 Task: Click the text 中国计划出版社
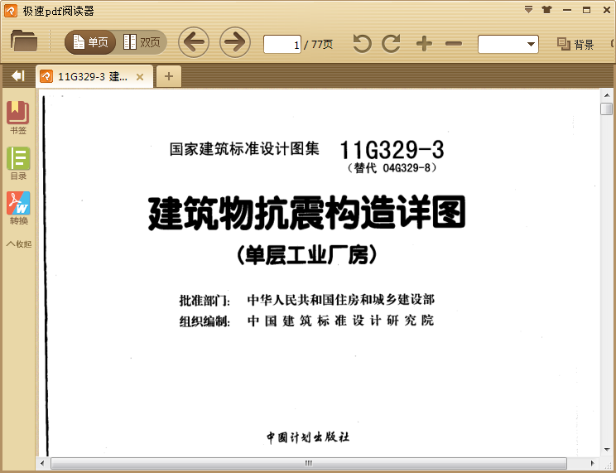(x=308, y=437)
